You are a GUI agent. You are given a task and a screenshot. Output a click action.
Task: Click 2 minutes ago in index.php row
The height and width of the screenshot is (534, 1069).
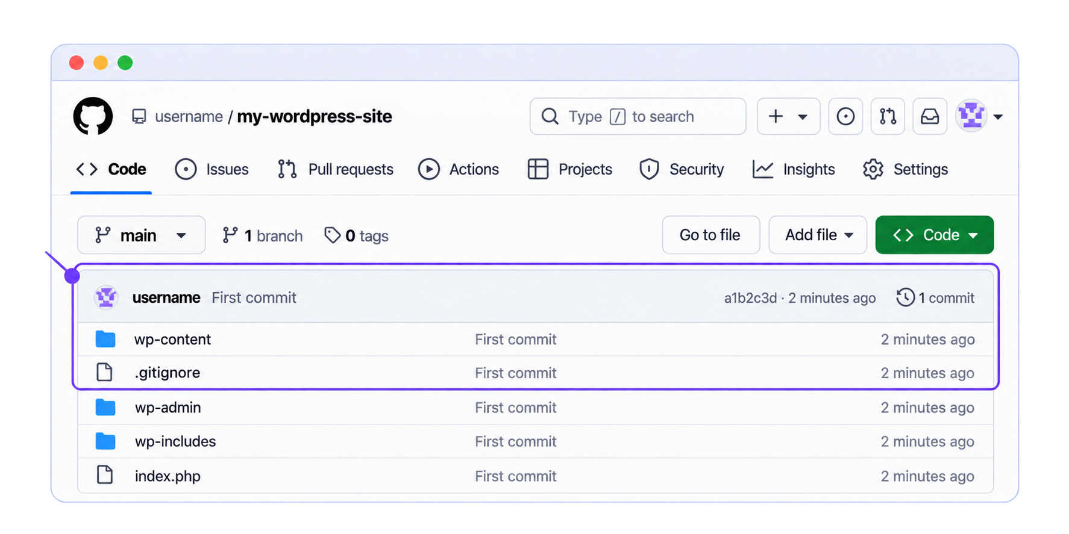pyautogui.click(x=927, y=476)
